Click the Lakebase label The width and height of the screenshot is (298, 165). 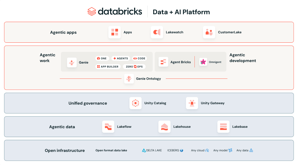tap(240, 127)
